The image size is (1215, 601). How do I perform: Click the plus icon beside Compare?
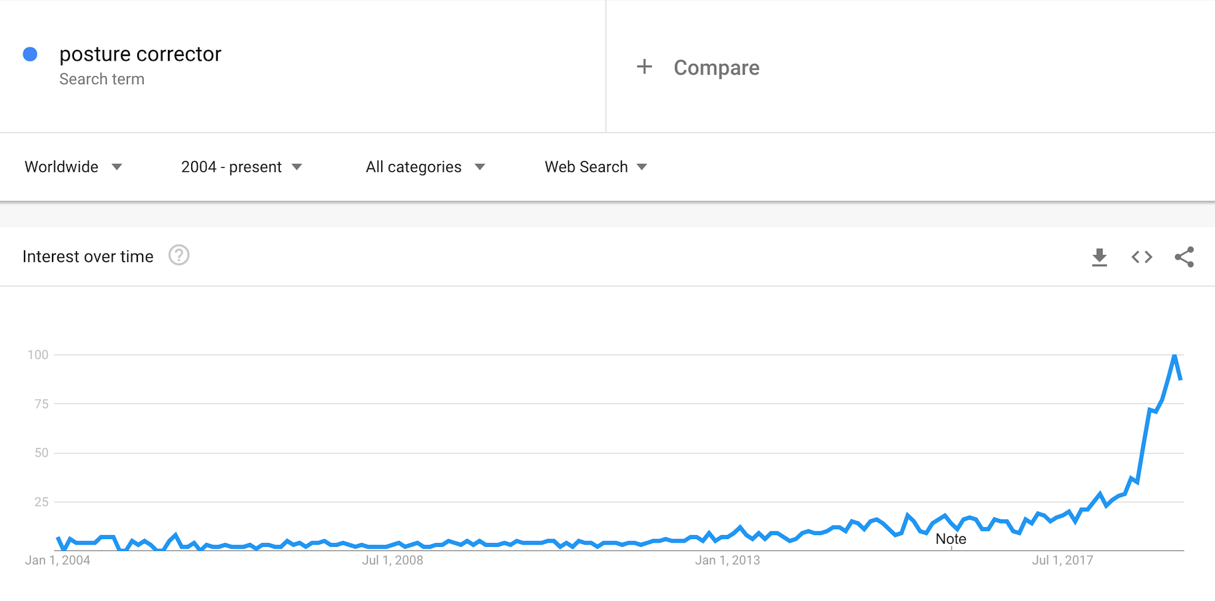point(644,67)
